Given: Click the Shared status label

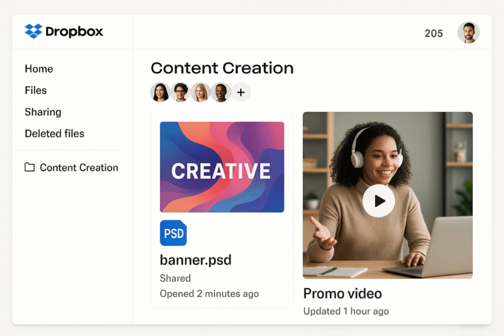Looking at the screenshot, I should point(175,278).
